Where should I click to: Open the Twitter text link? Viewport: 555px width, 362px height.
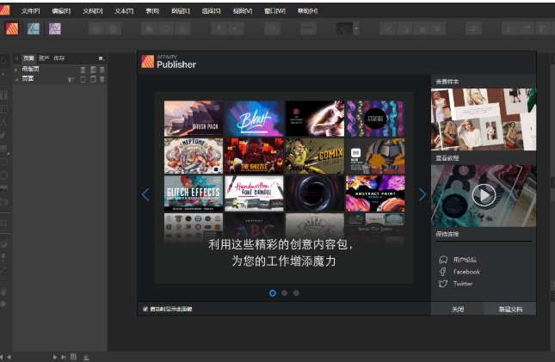tap(463, 284)
